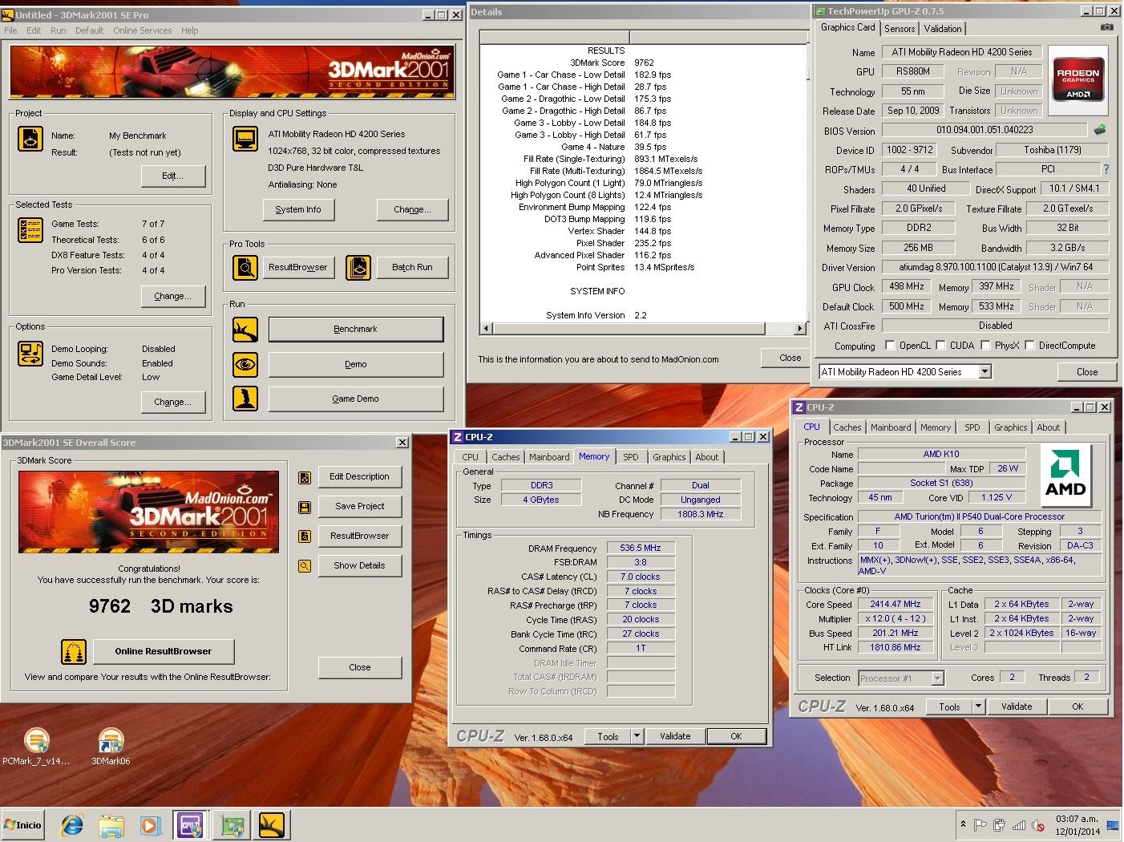Click the Selected Tests checklist icon
1124x842 pixels.
point(30,230)
